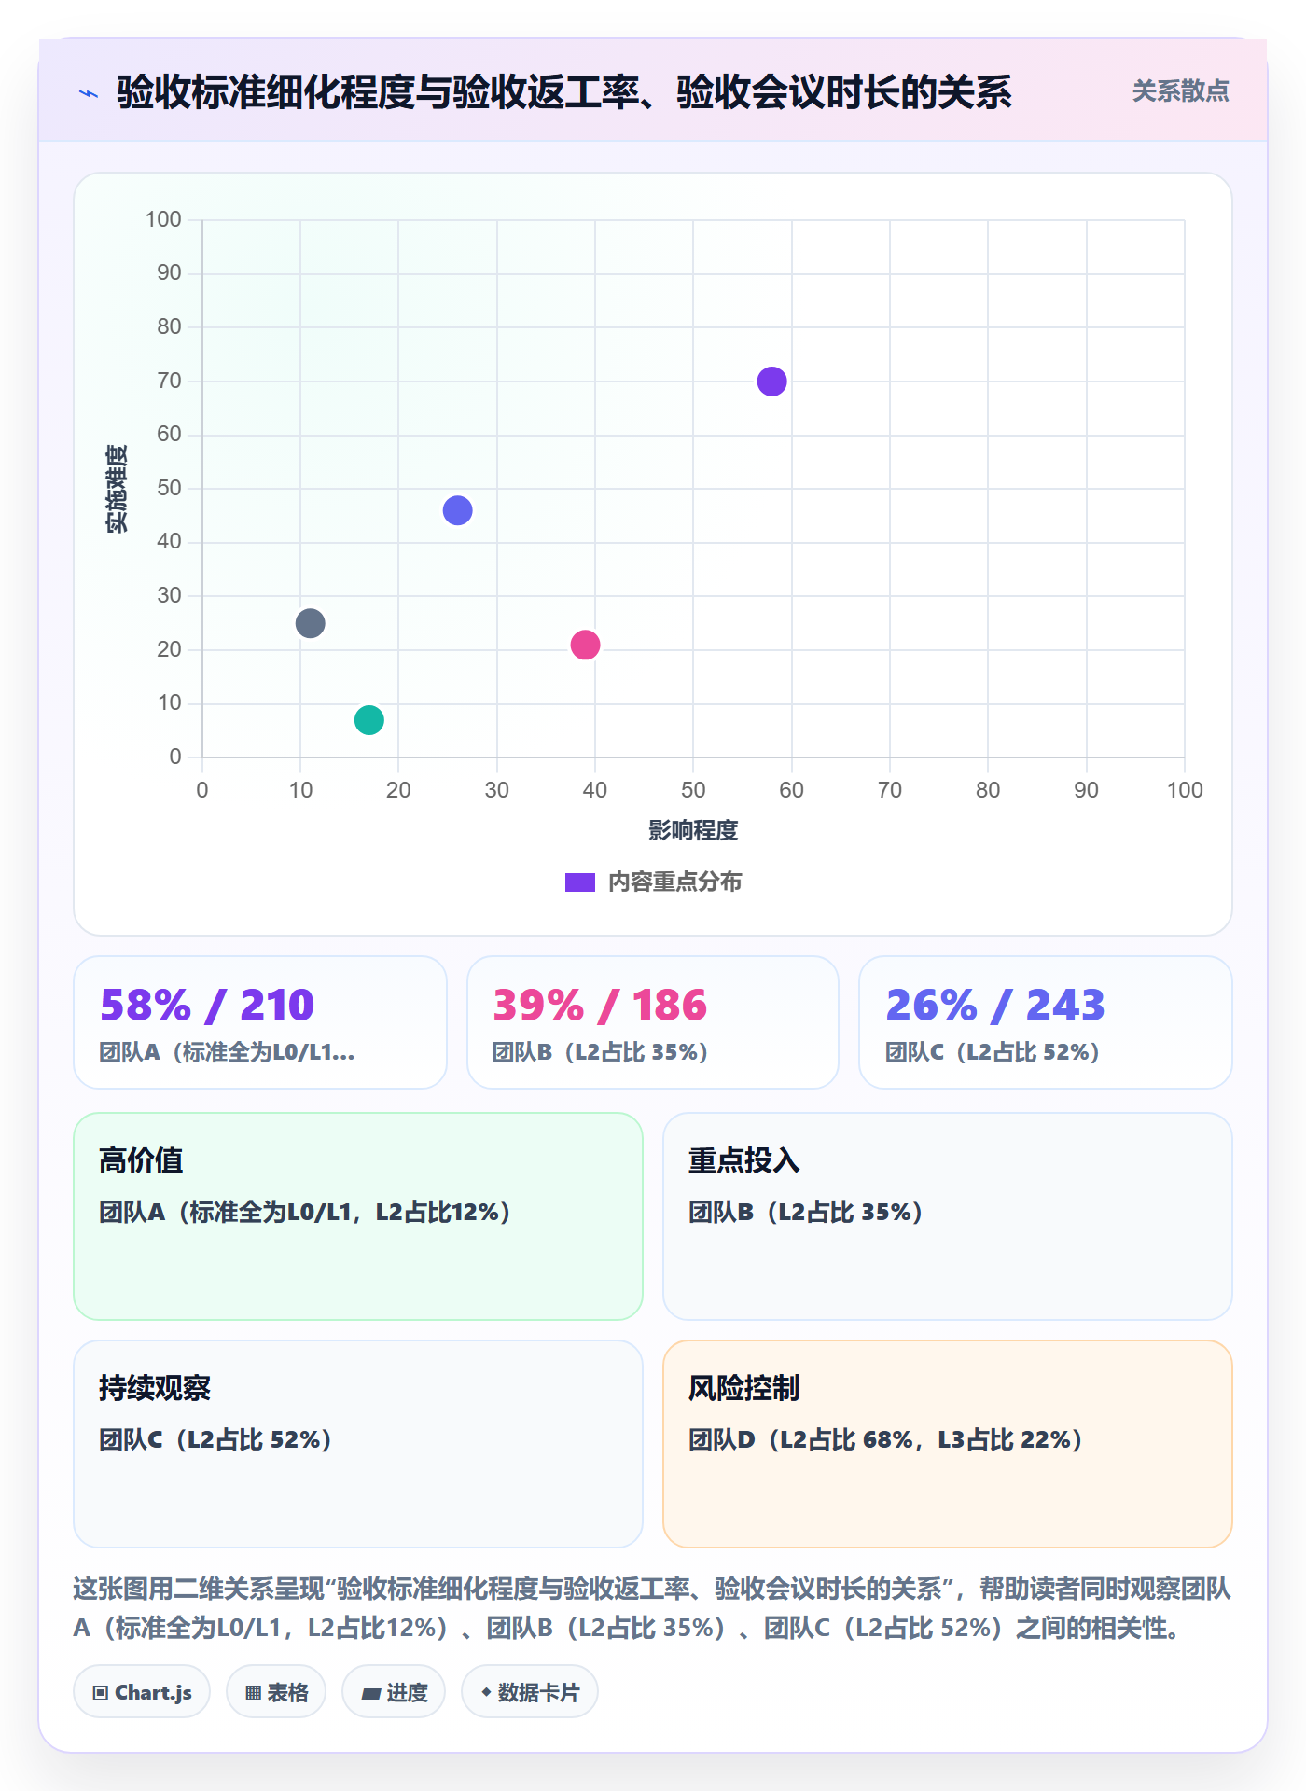Image resolution: width=1306 pixels, height=1791 pixels.
Task: Open the 39% / 186 stat card
Action: tap(653, 1022)
